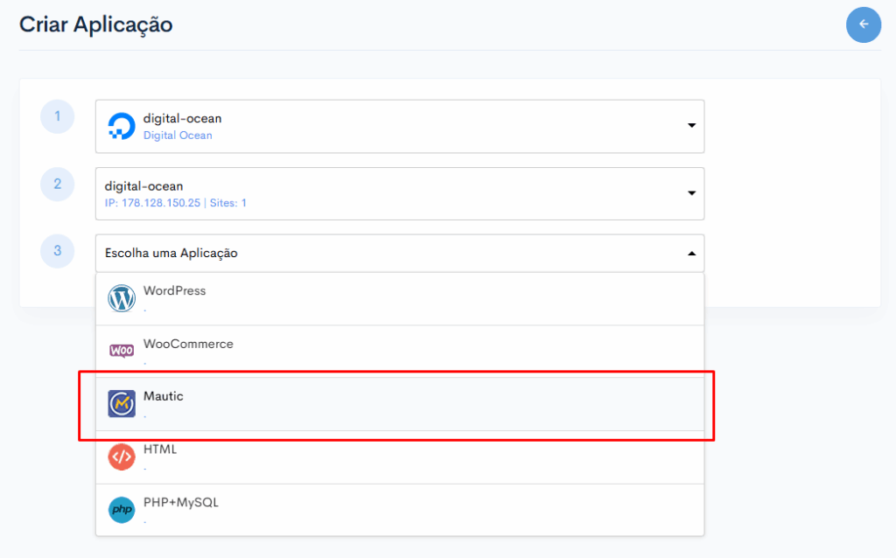Open the server dropdown showing IP 178.128.150.25

pos(399,193)
